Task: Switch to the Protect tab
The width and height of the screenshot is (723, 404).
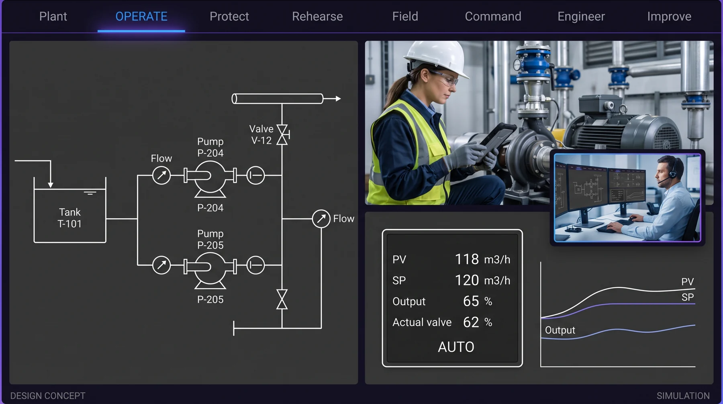Action: [229, 16]
